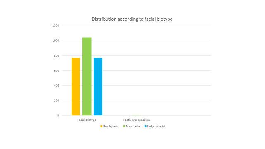Select the yellow Brachyfacial bar
This screenshot has height=149, width=265.
(x=76, y=87)
